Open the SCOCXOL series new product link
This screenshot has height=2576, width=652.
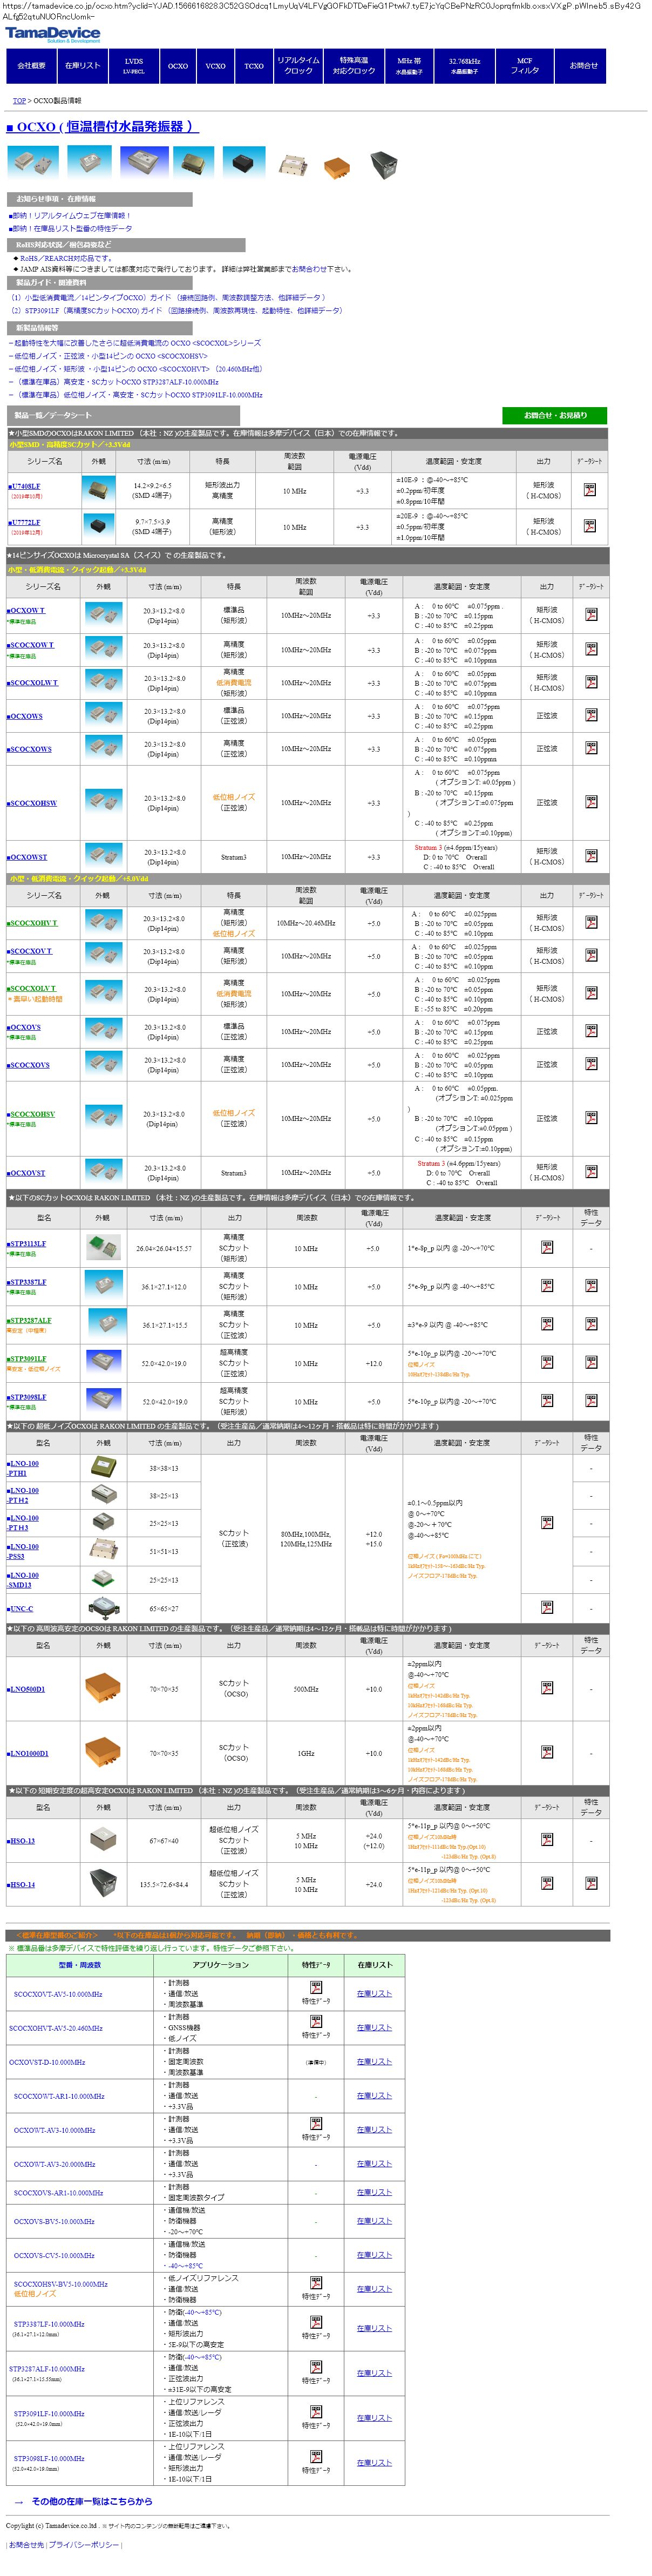[135, 343]
